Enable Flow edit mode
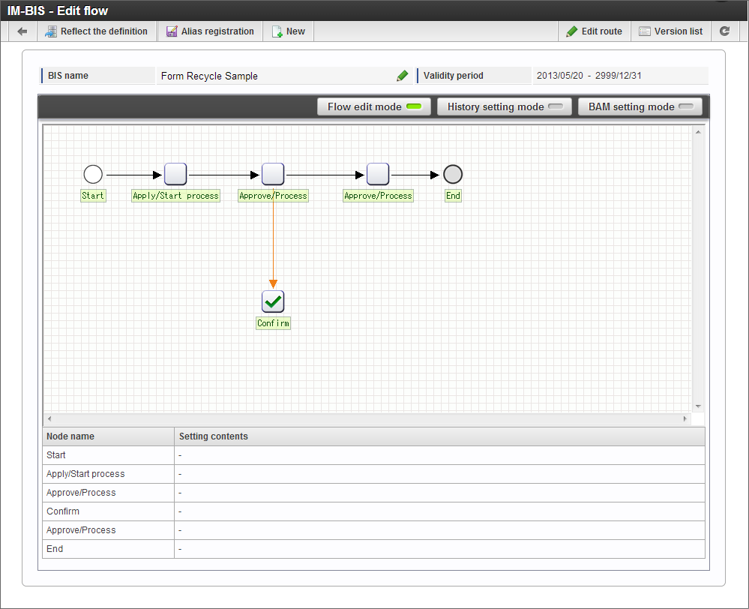749x609 pixels. click(x=374, y=106)
